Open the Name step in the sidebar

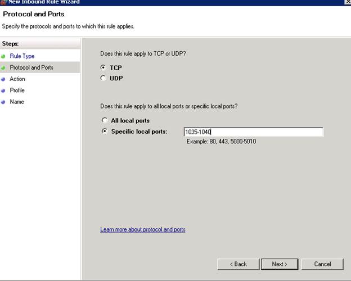tap(17, 102)
